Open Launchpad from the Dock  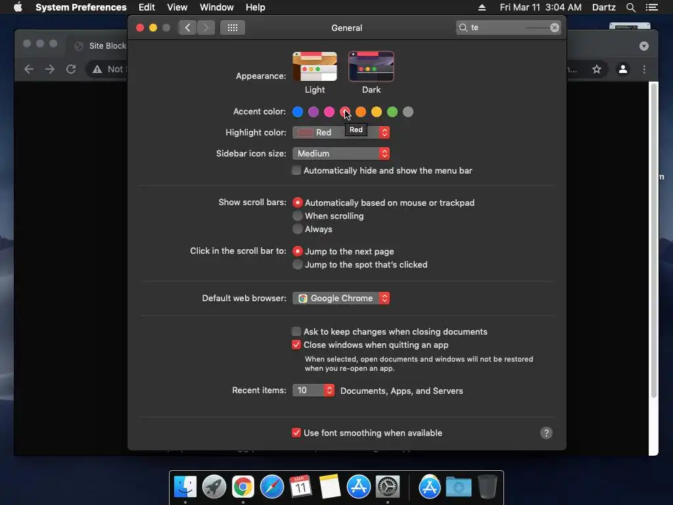coord(214,487)
